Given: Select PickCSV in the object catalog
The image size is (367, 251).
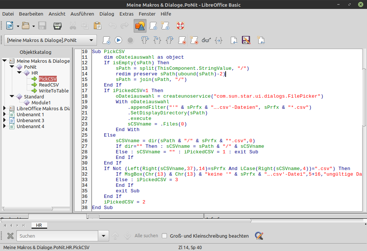Looking at the screenshot, I should 48,79.
